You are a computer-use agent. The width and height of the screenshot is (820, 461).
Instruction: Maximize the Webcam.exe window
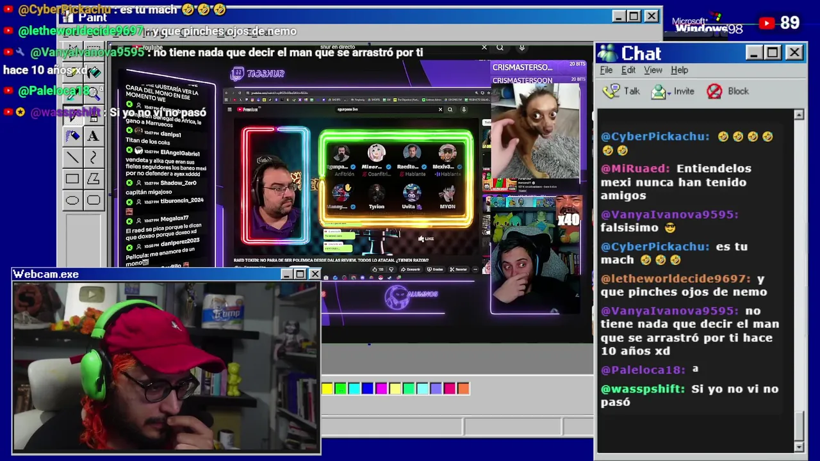click(300, 274)
